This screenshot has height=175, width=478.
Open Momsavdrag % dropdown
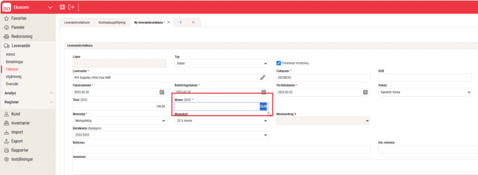323,121
